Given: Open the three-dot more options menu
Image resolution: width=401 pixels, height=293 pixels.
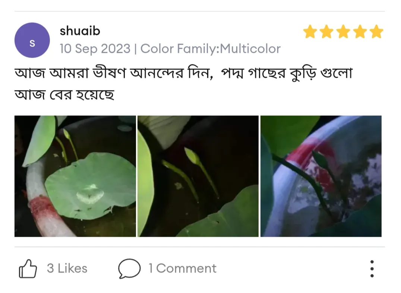Looking at the screenshot, I should tap(372, 269).
